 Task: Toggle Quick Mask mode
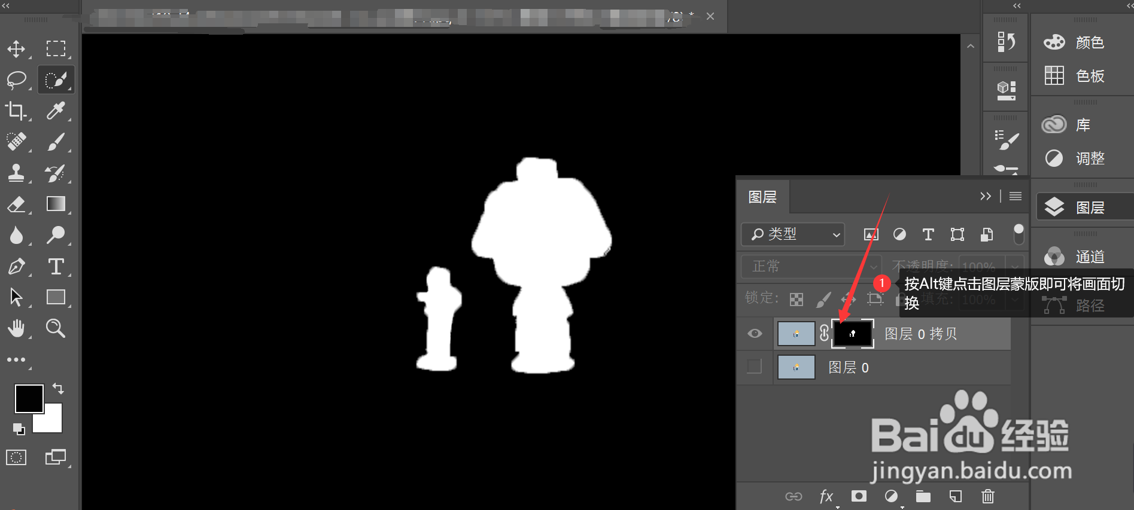16,458
